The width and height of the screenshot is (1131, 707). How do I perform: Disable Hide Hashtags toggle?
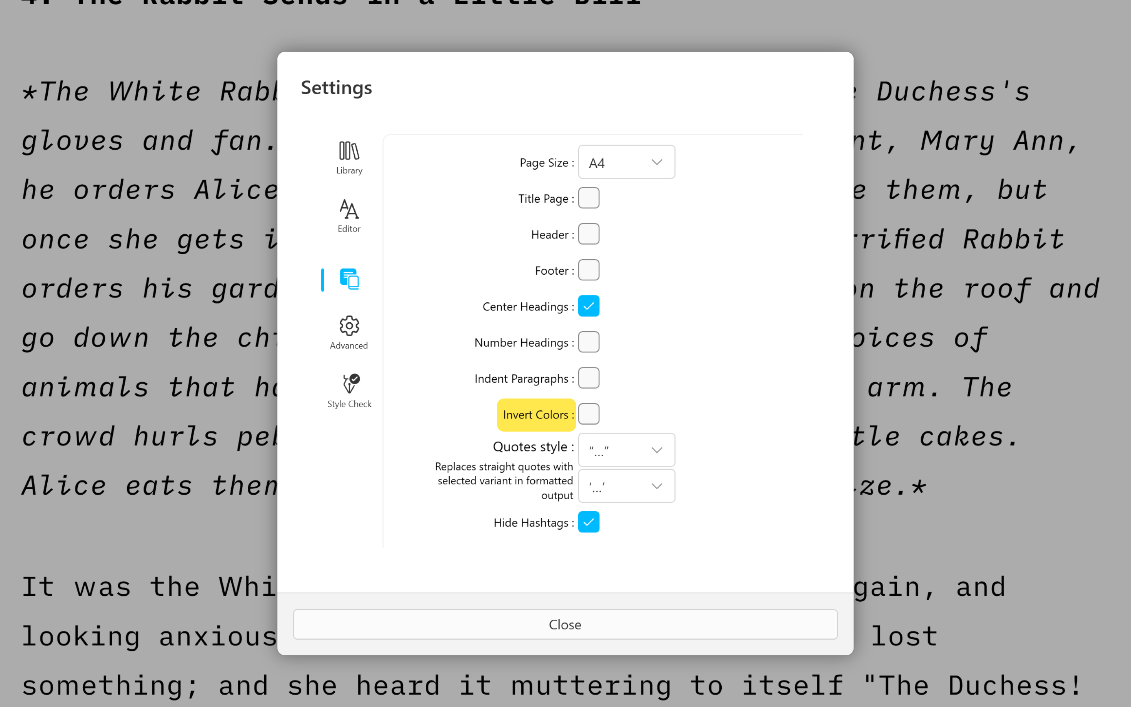coord(589,522)
